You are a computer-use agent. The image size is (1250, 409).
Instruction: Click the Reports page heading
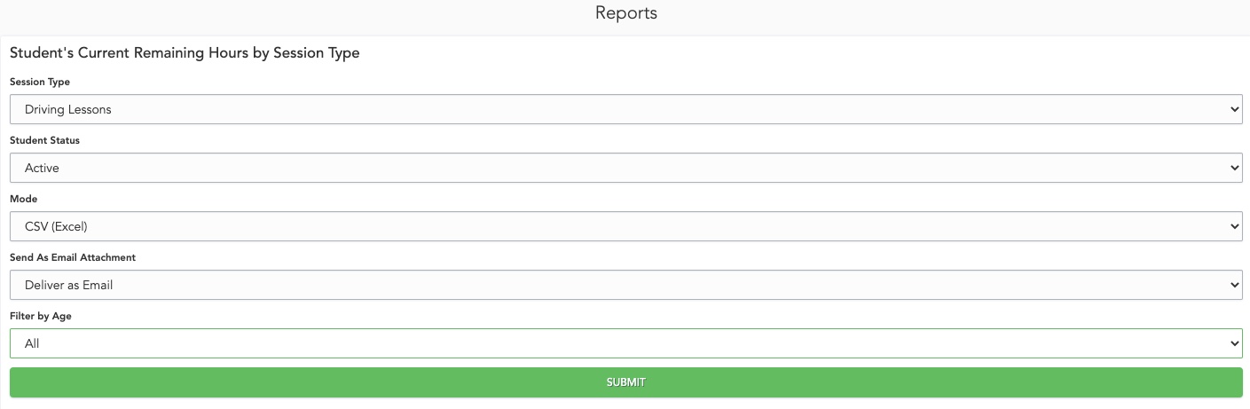tap(625, 13)
